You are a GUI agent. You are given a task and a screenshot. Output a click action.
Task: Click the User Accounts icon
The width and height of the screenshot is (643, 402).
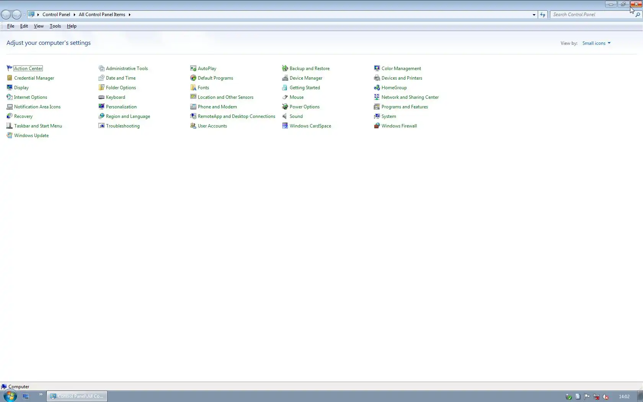[x=193, y=126]
